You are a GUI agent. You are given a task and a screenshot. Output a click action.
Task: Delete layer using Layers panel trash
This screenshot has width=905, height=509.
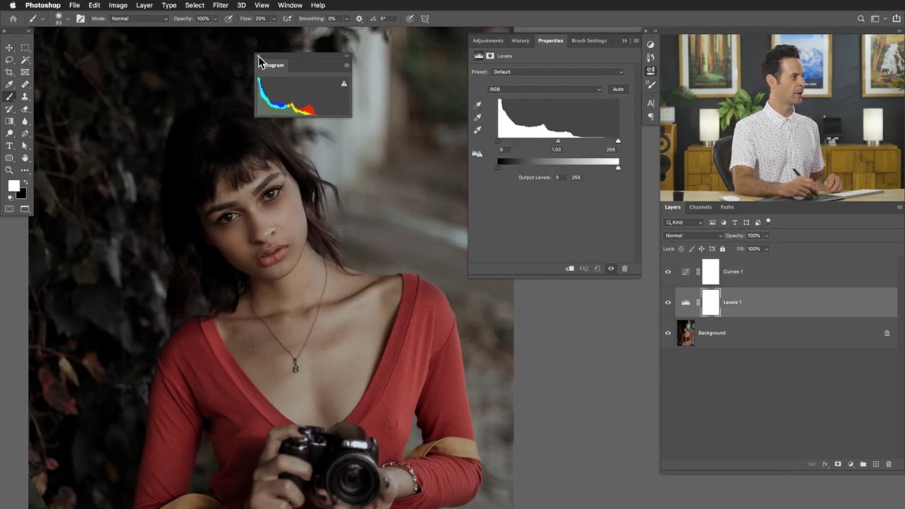coord(888,465)
